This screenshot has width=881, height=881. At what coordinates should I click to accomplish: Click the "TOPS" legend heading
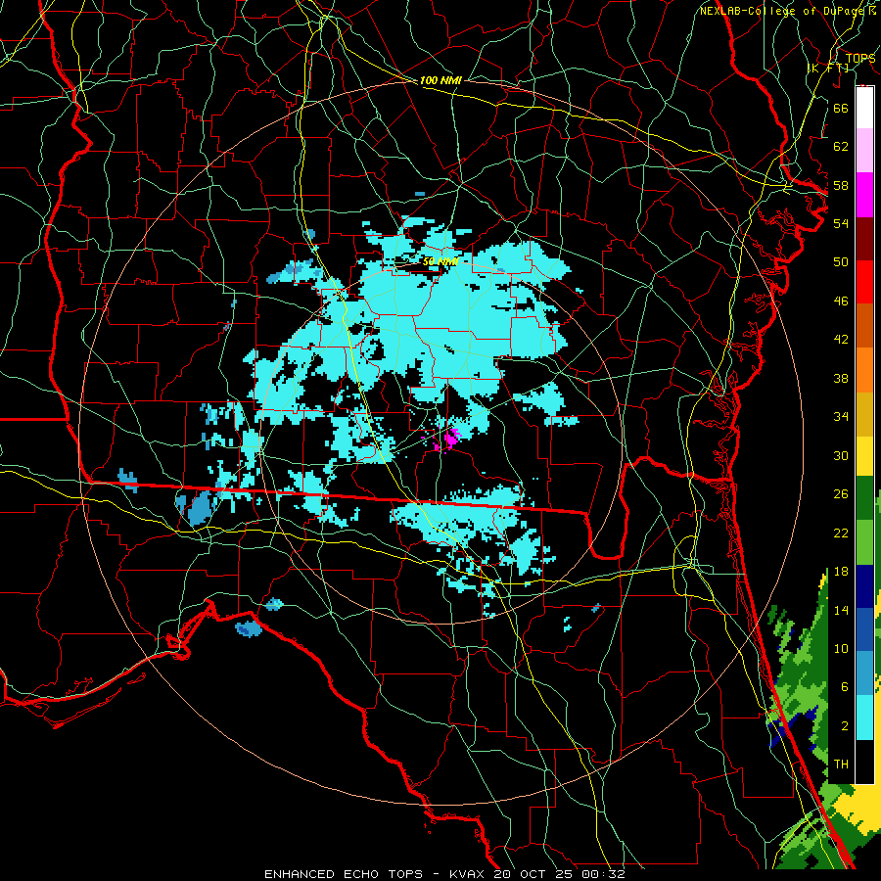(x=860, y=58)
